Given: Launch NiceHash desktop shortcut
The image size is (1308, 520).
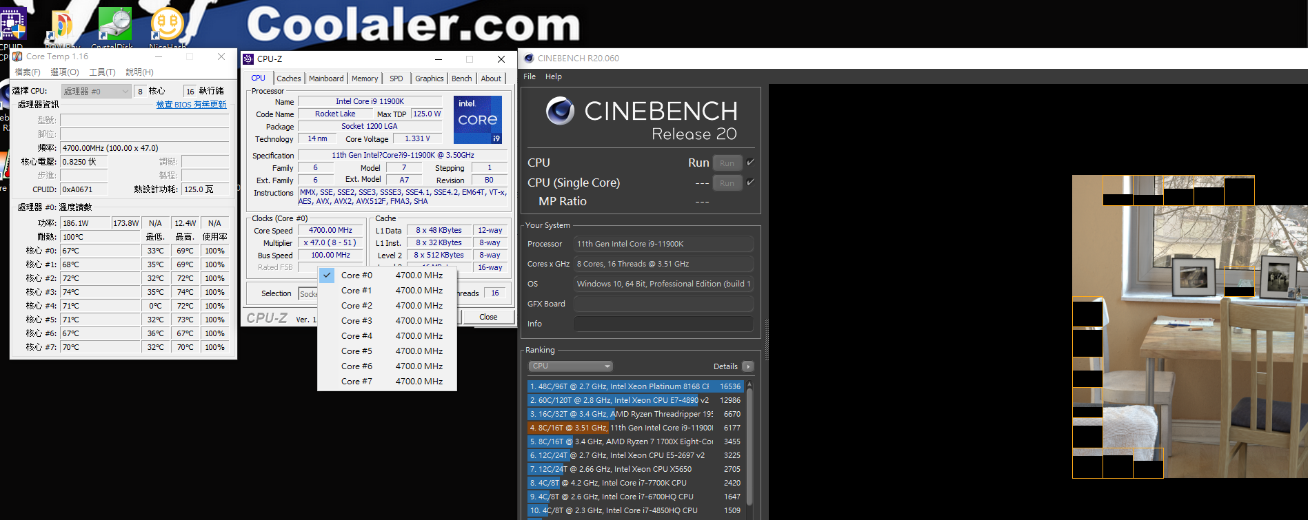Looking at the screenshot, I should tap(167, 26).
